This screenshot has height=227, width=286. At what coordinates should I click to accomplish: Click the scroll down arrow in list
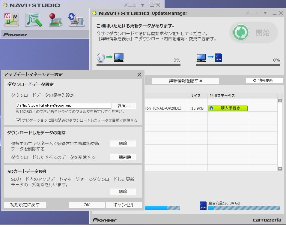280,168
